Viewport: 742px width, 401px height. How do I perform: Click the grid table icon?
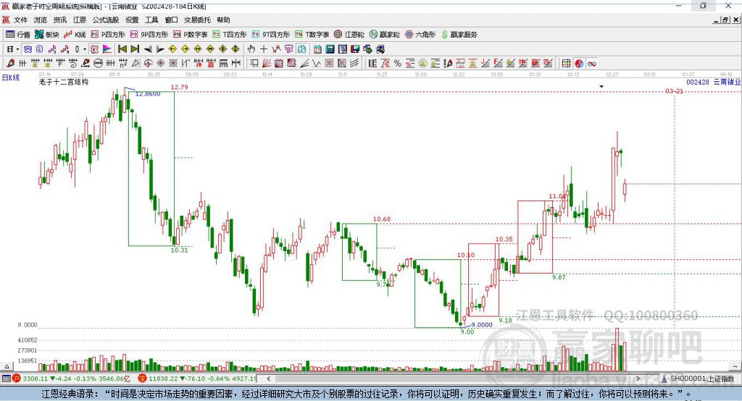tap(566, 64)
